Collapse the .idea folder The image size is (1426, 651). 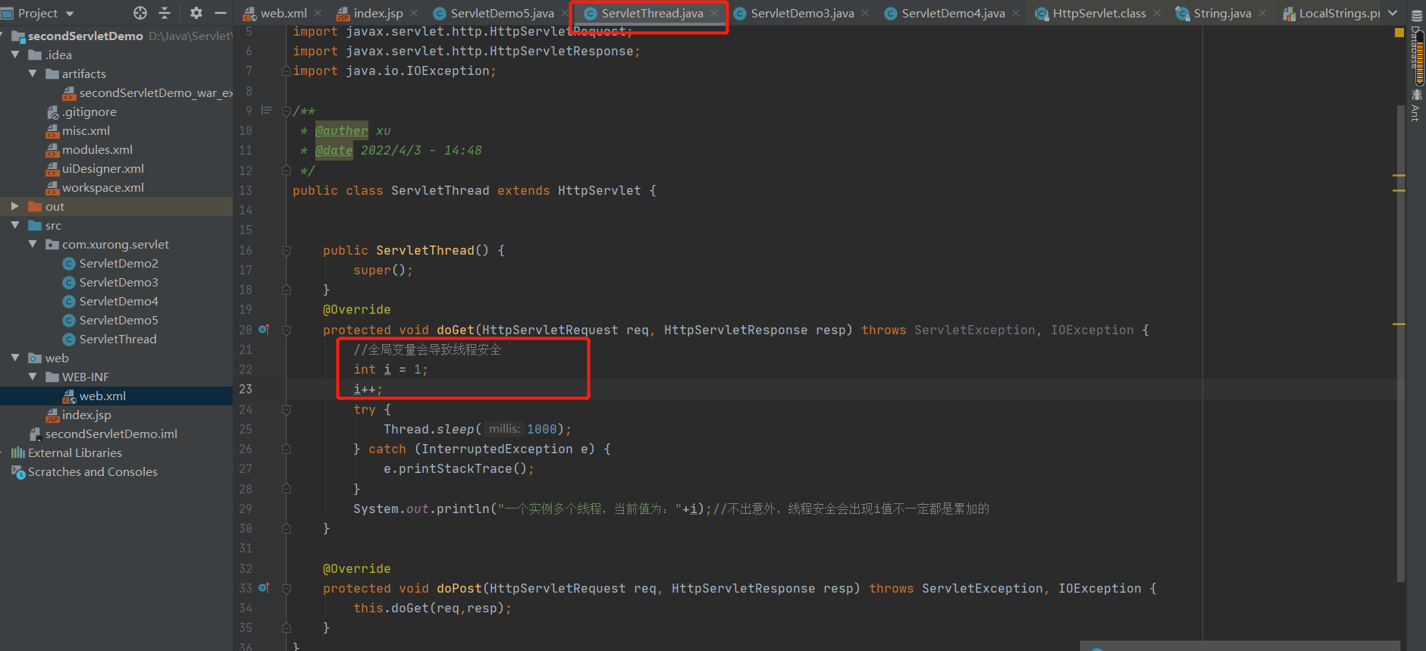pos(15,55)
